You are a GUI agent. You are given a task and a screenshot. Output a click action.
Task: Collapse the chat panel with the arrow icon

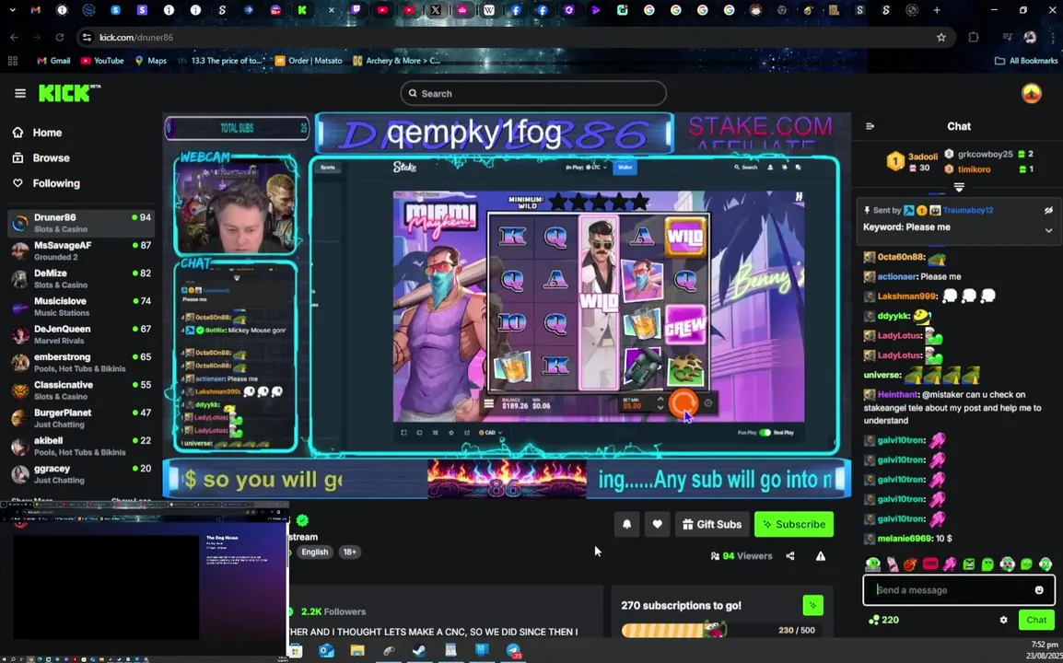(x=870, y=126)
